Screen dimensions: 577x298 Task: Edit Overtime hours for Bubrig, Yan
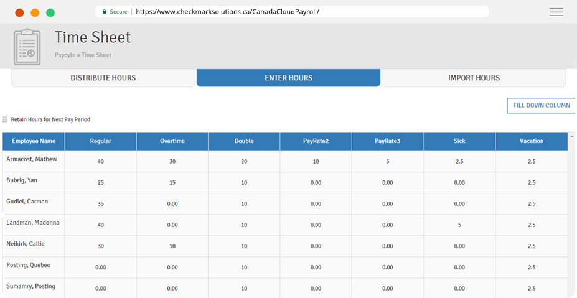[x=172, y=183]
